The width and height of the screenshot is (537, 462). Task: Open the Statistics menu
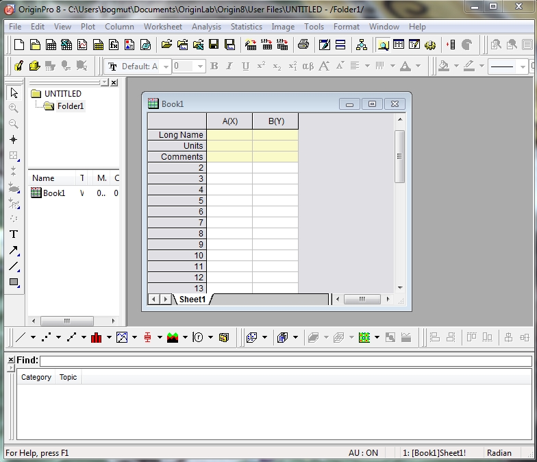247,27
